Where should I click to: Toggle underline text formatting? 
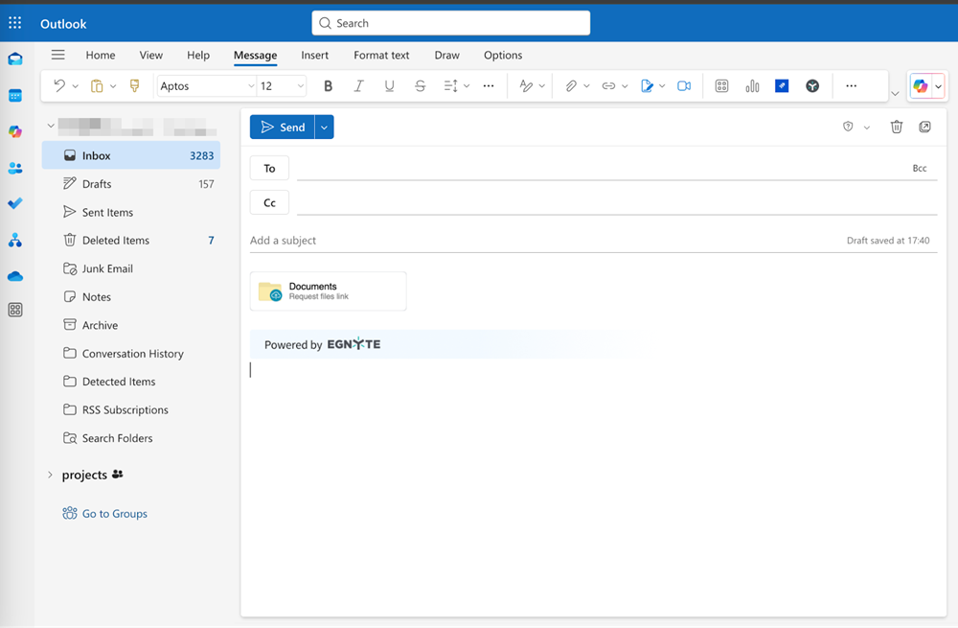[x=389, y=86]
